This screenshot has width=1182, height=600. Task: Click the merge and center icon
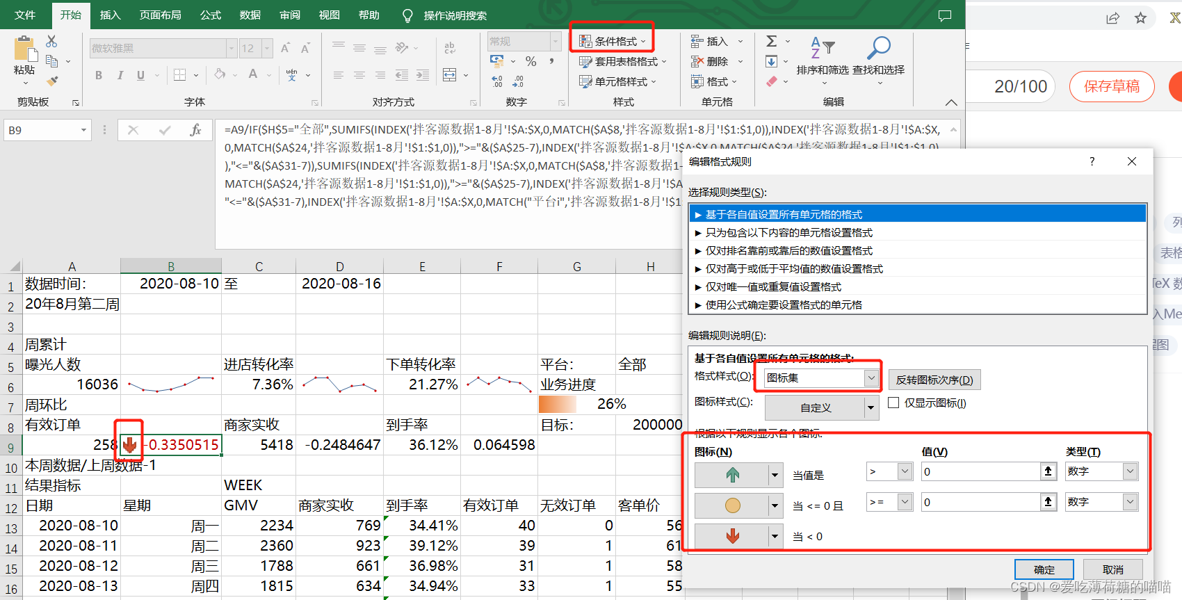450,75
